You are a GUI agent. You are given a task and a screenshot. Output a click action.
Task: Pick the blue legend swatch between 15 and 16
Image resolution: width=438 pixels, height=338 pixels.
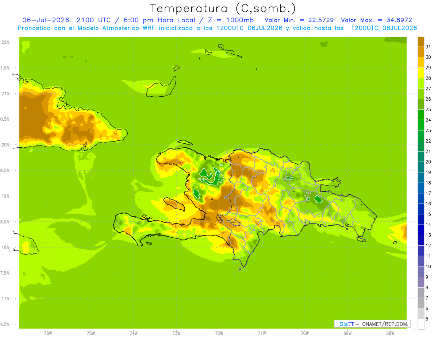point(421,209)
